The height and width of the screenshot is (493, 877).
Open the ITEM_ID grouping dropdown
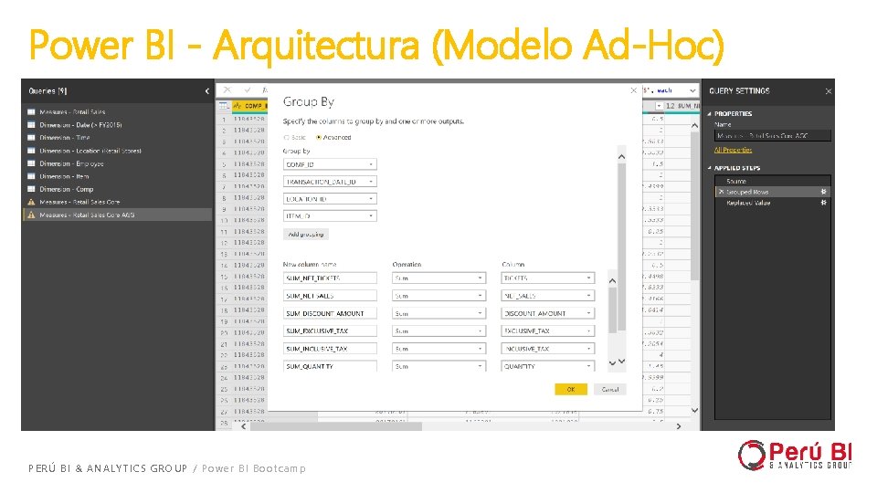pyautogui.click(x=330, y=215)
